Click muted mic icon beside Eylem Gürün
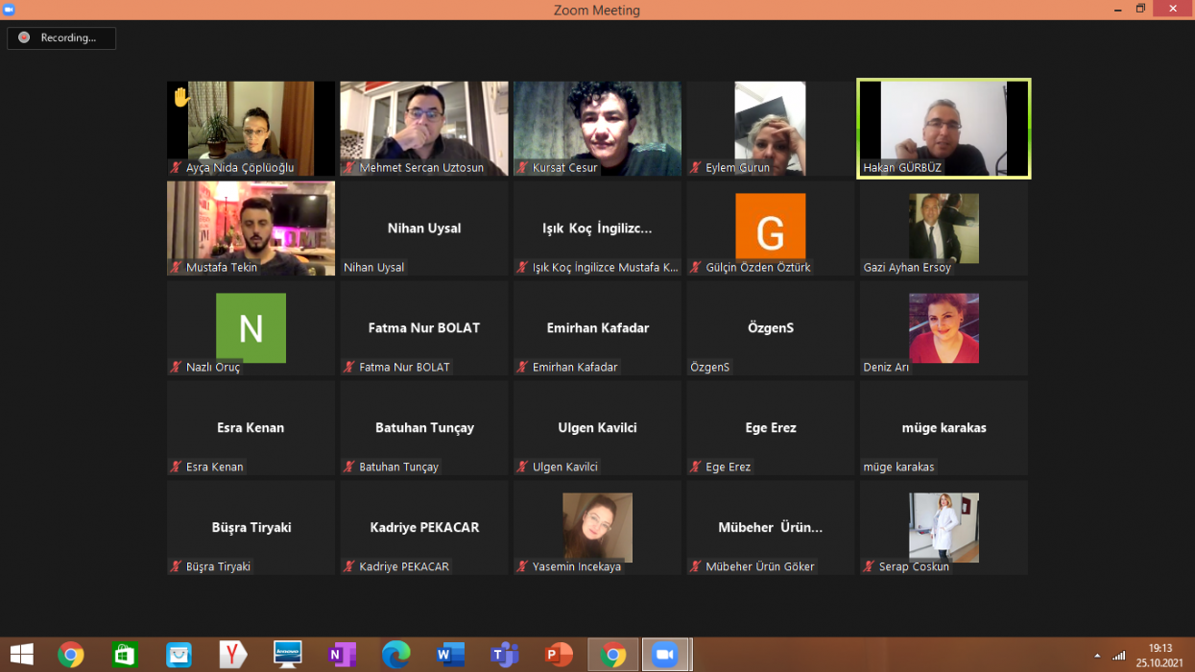The height and width of the screenshot is (672, 1195). [x=696, y=168]
